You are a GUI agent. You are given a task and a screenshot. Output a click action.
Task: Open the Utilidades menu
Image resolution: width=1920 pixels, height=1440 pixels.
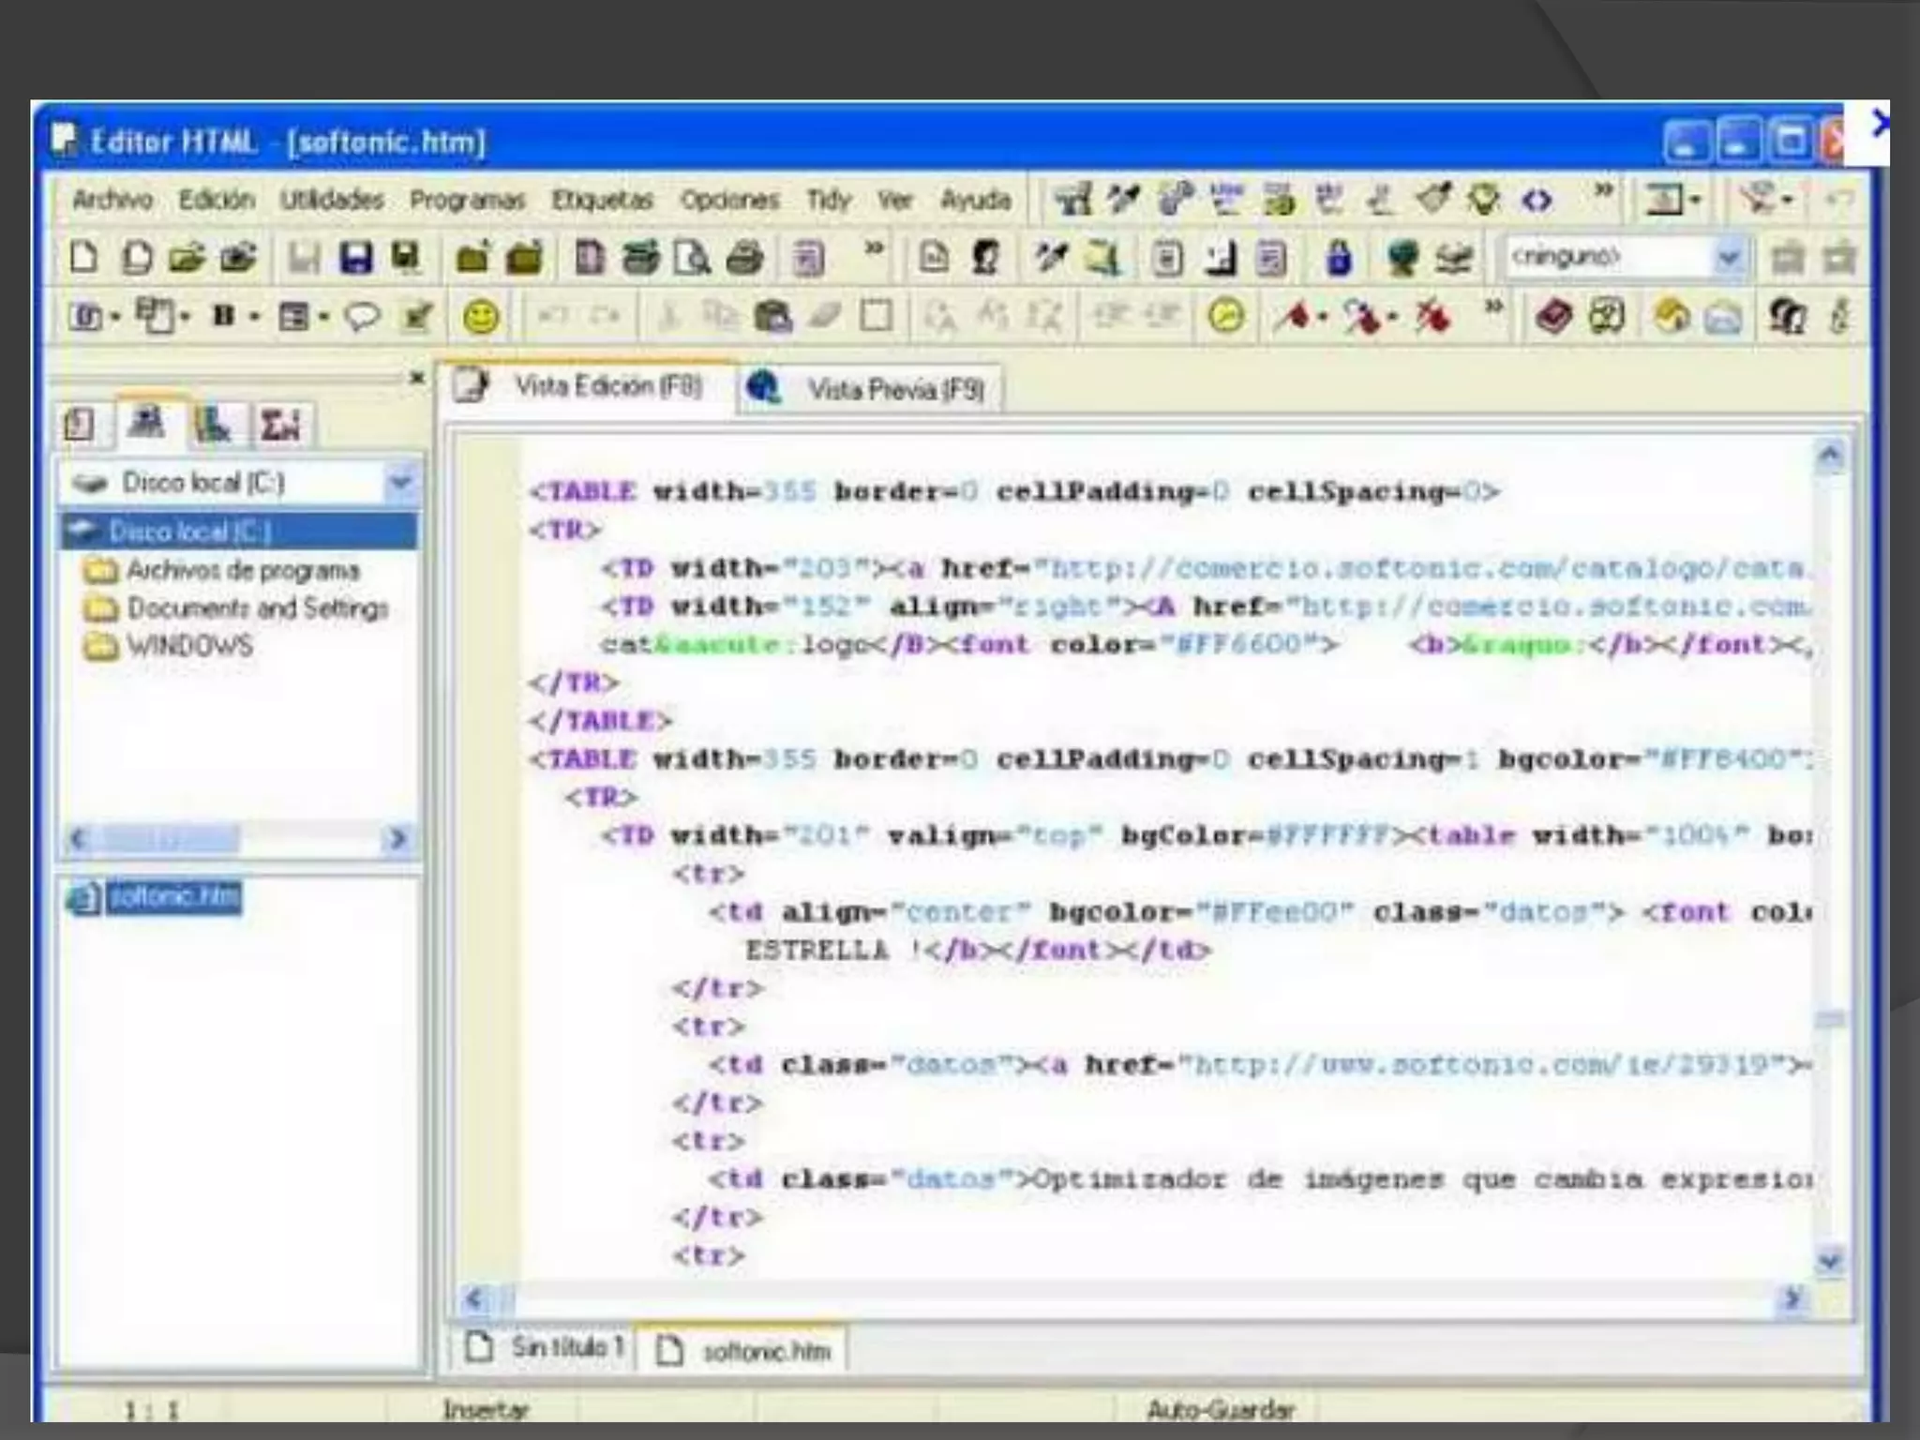point(332,200)
